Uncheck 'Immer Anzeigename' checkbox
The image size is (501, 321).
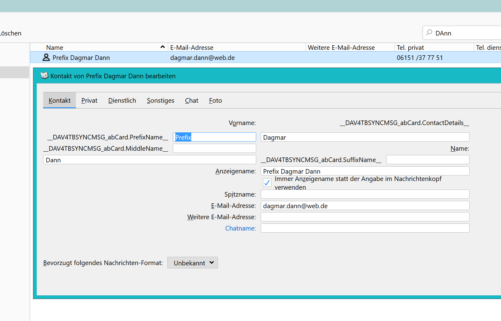pos(267,183)
